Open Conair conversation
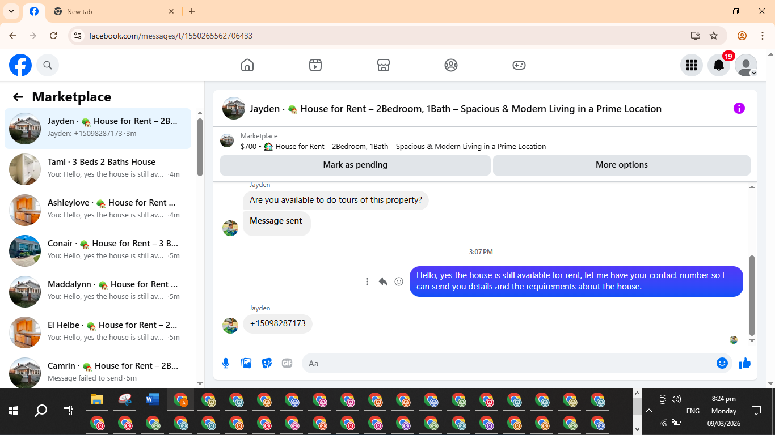Viewport: 775px width, 435px height. (x=98, y=251)
